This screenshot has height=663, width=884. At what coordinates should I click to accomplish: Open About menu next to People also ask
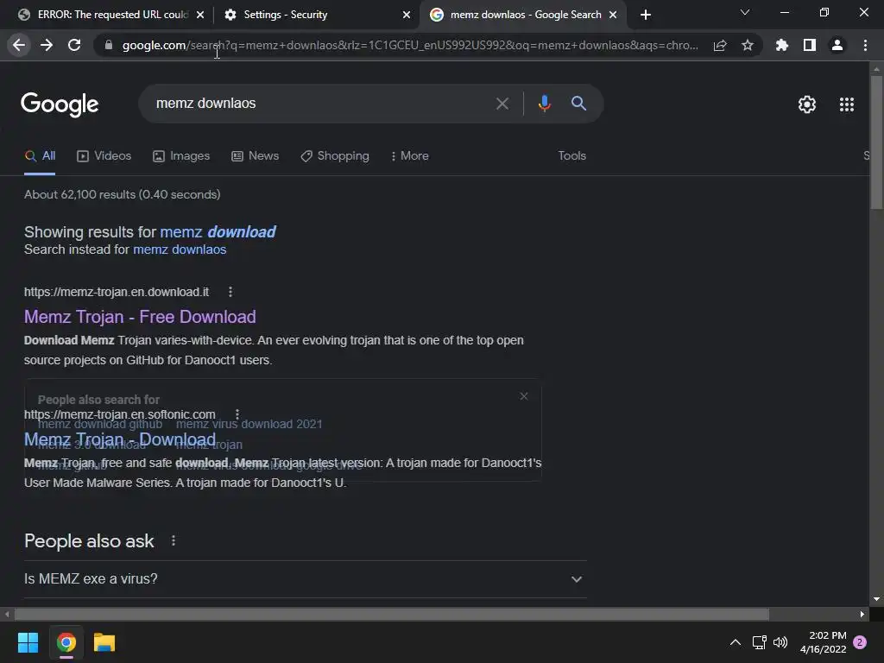[x=173, y=540]
